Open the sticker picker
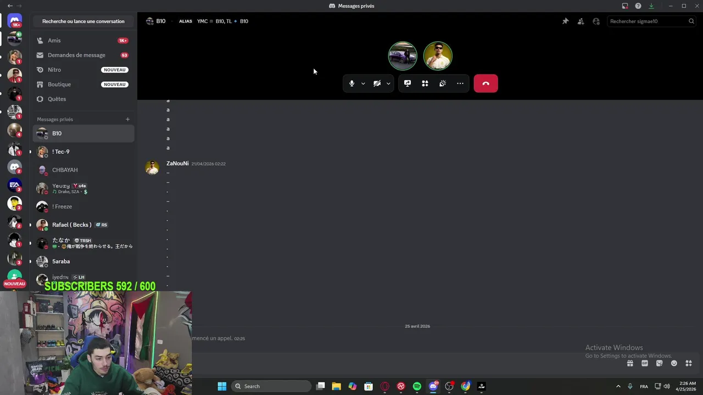703x395 pixels. [659, 363]
